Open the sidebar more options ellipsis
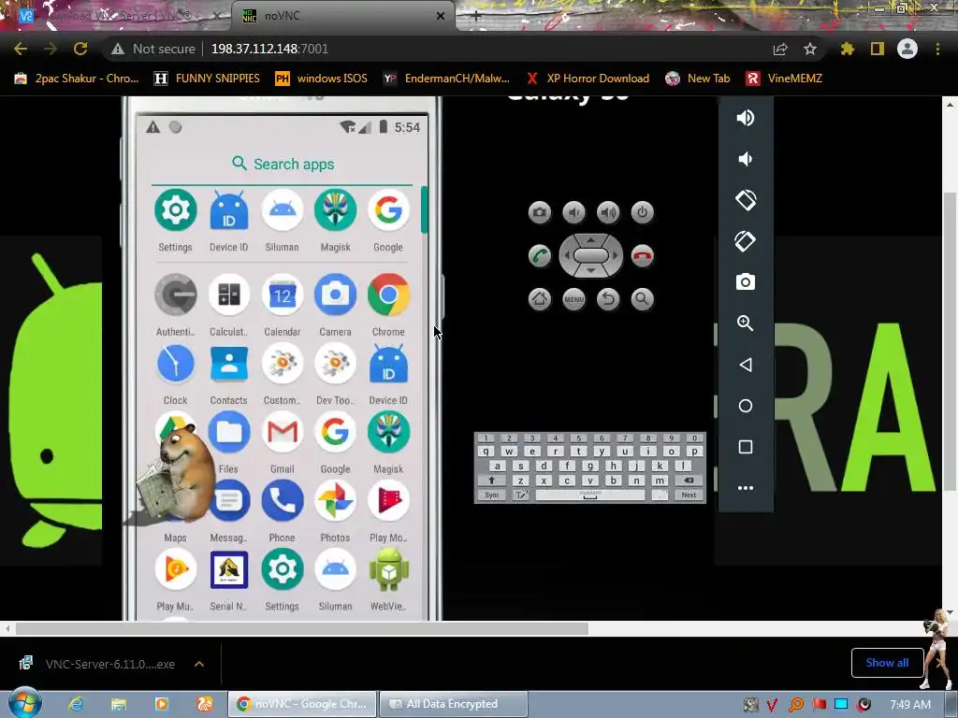Image resolution: width=958 pixels, height=718 pixels. pos(746,488)
